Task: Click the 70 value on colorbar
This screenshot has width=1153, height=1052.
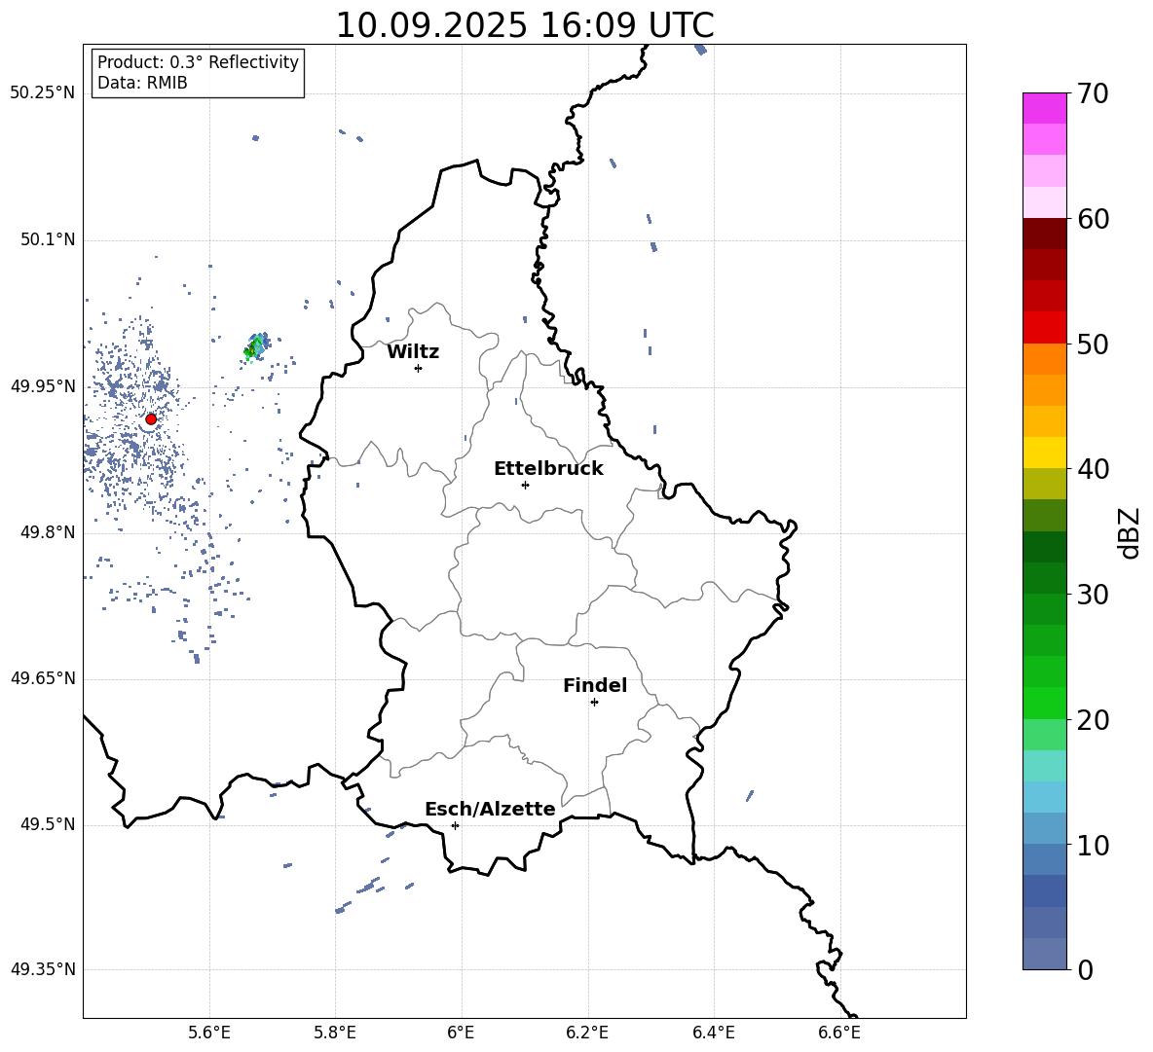Action: [x=1093, y=93]
